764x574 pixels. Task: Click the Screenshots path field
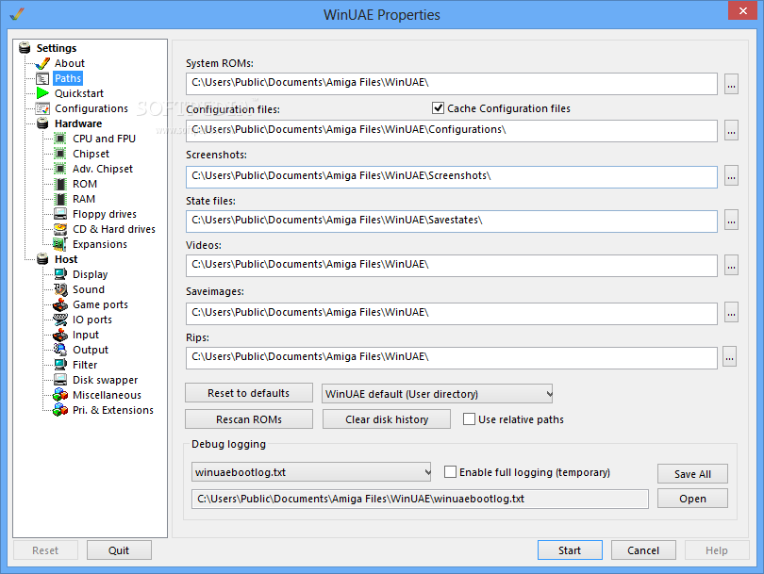click(x=451, y=177)
